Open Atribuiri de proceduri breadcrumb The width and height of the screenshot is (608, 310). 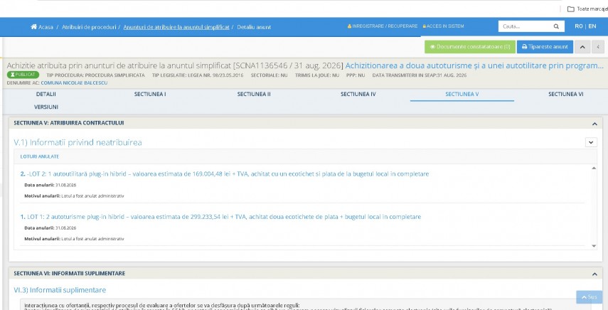click(x=89, y=27)
